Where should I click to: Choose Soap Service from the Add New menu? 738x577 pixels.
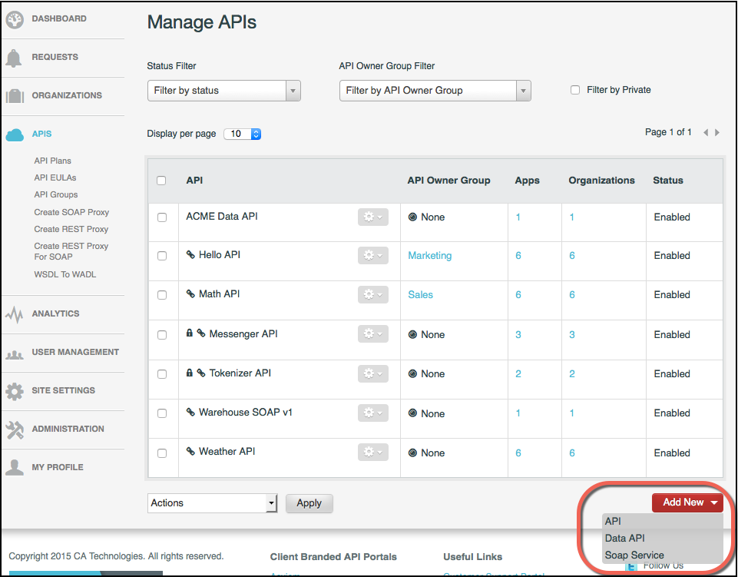point(634,555)
